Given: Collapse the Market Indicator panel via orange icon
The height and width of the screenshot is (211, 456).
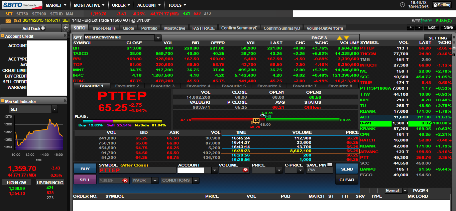Looking at the screenshot, I should pyautogui.click(x=3, y=101).
